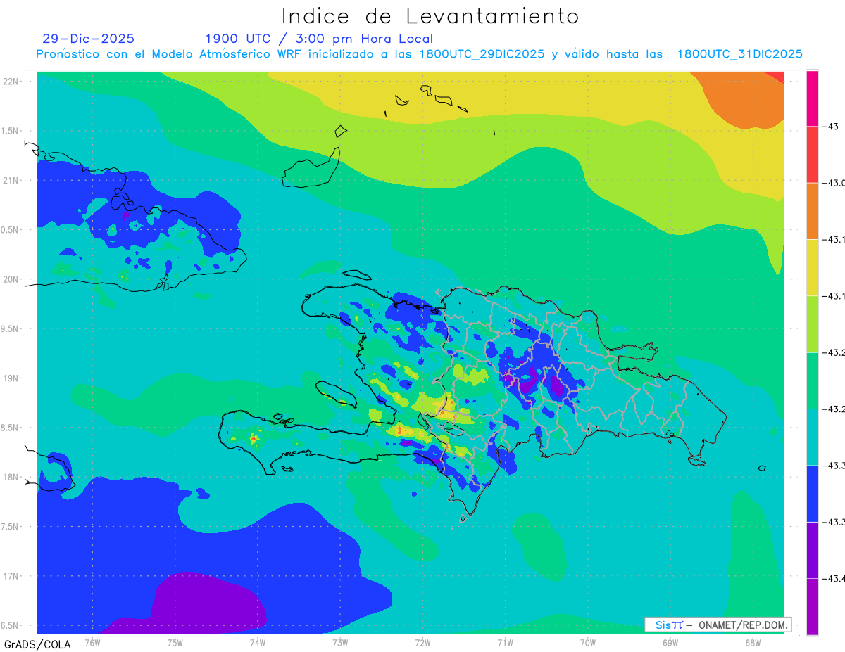This screenshot has height=652, width=845.
Task: Click the "0.5N" latitude label
Action: (11, 230)
